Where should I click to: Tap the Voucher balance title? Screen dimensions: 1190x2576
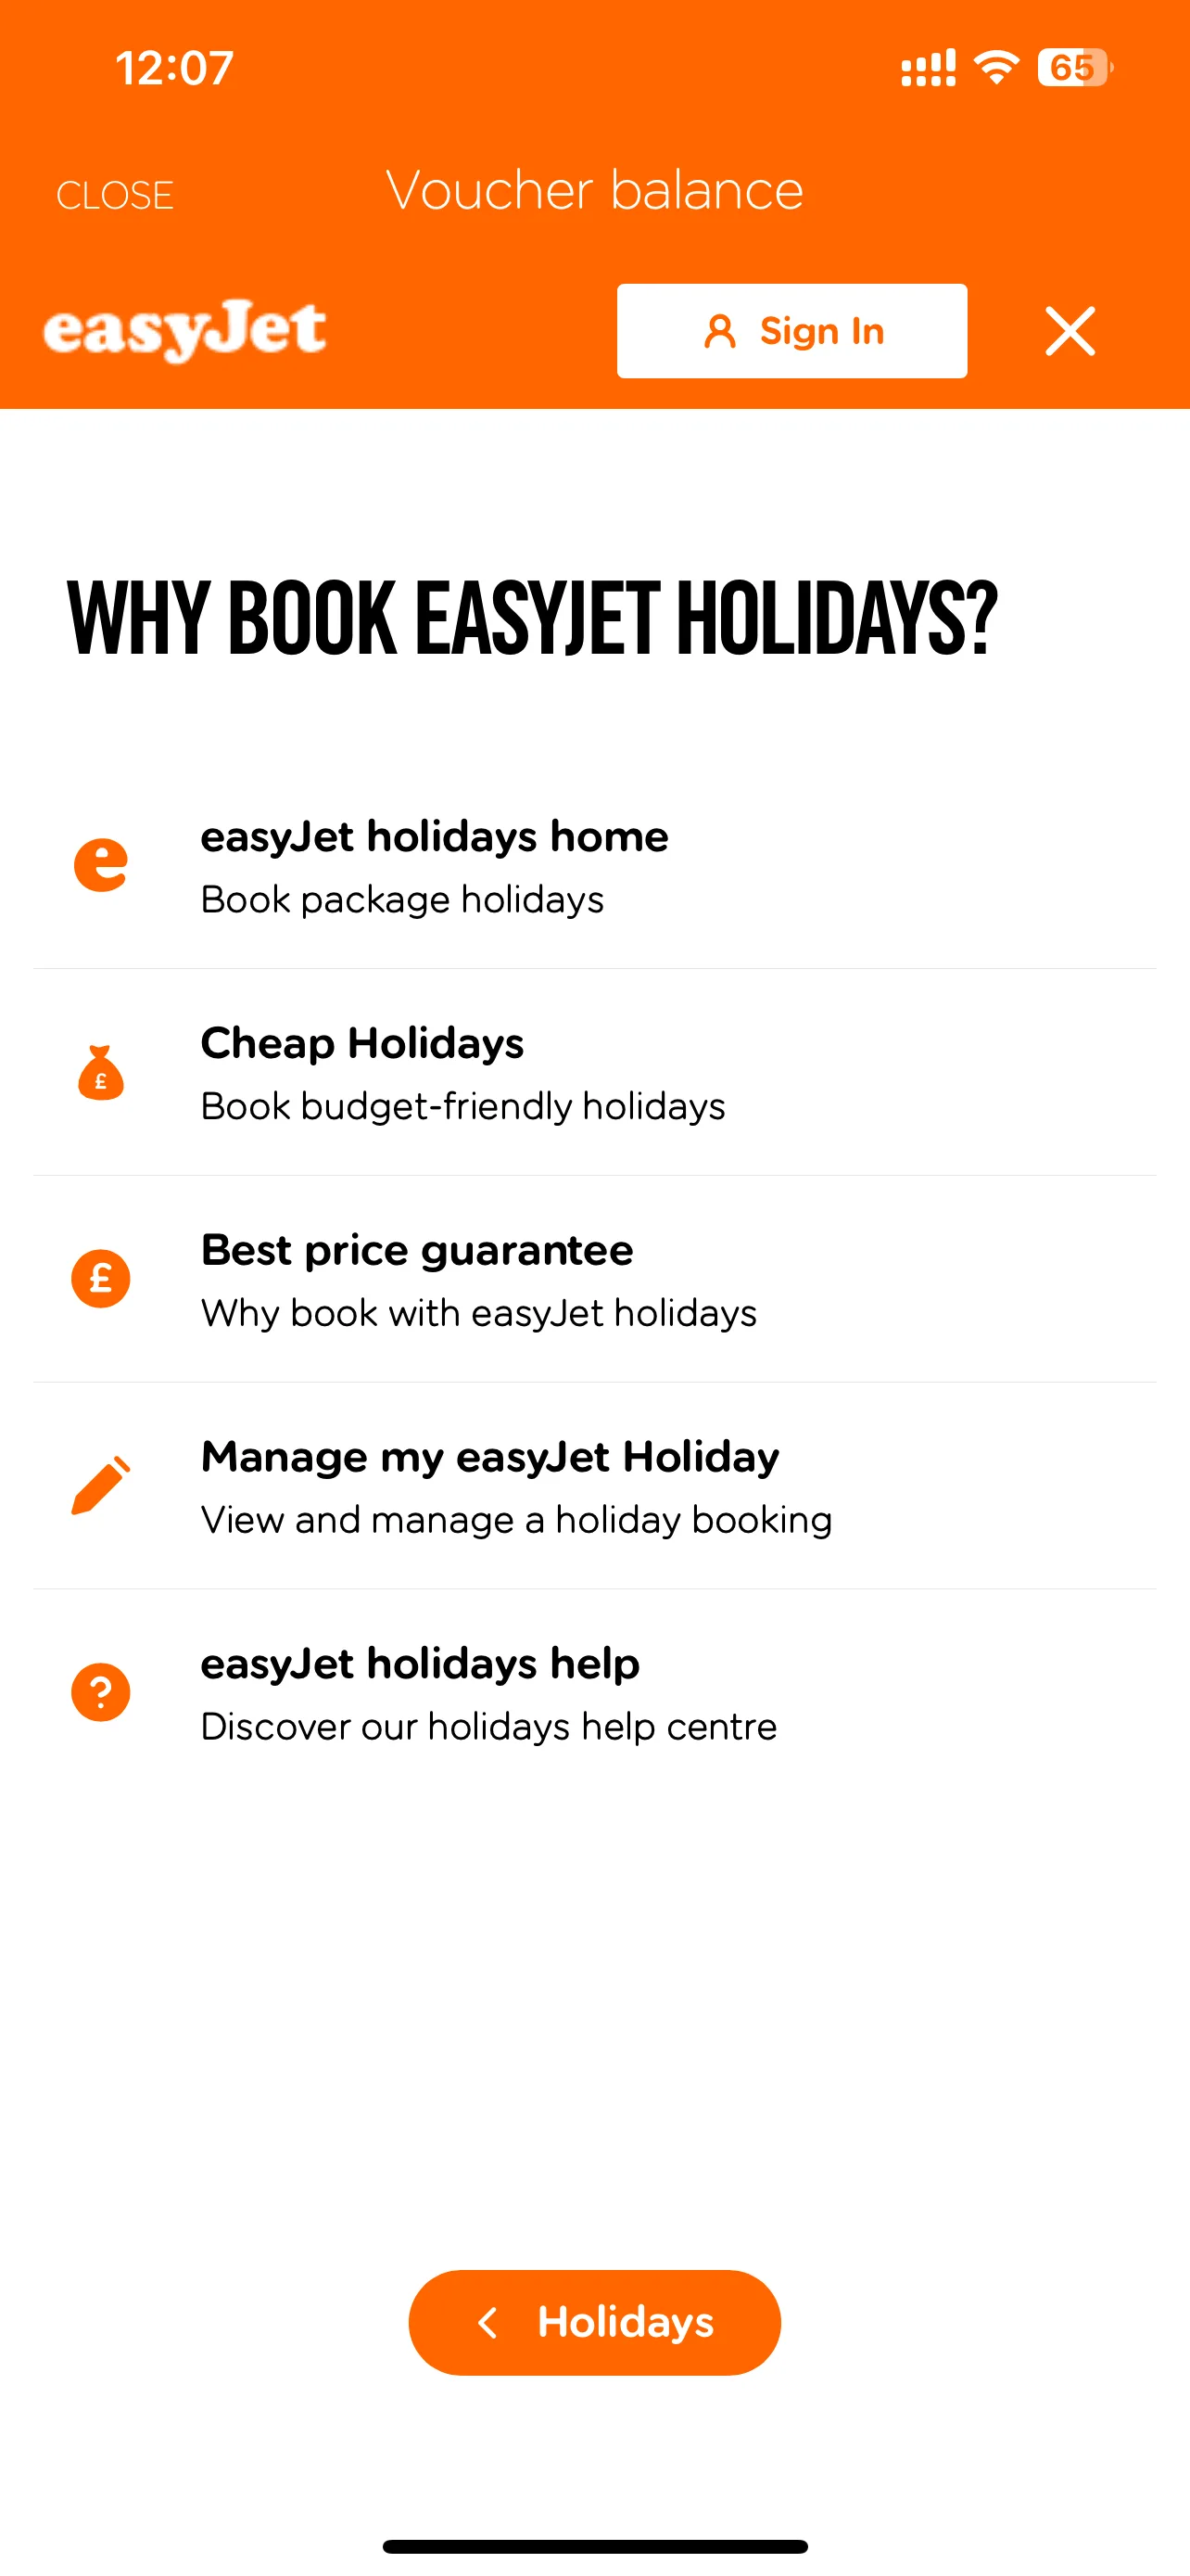point(594,190)
